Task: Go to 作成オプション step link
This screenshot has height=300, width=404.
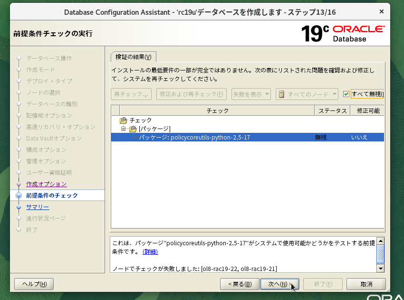Action: click(47, 184)
